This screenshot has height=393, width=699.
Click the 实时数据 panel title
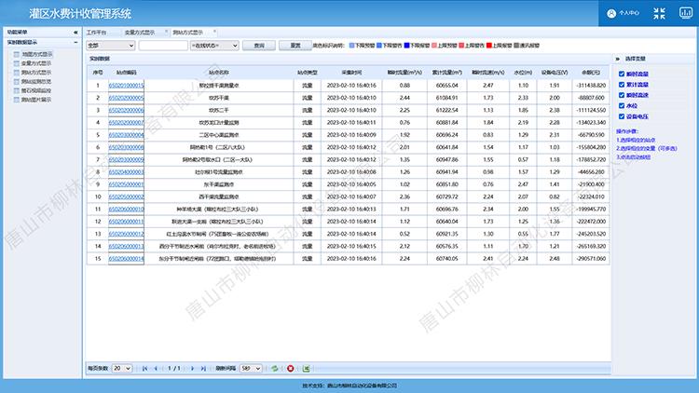point(100,59)
